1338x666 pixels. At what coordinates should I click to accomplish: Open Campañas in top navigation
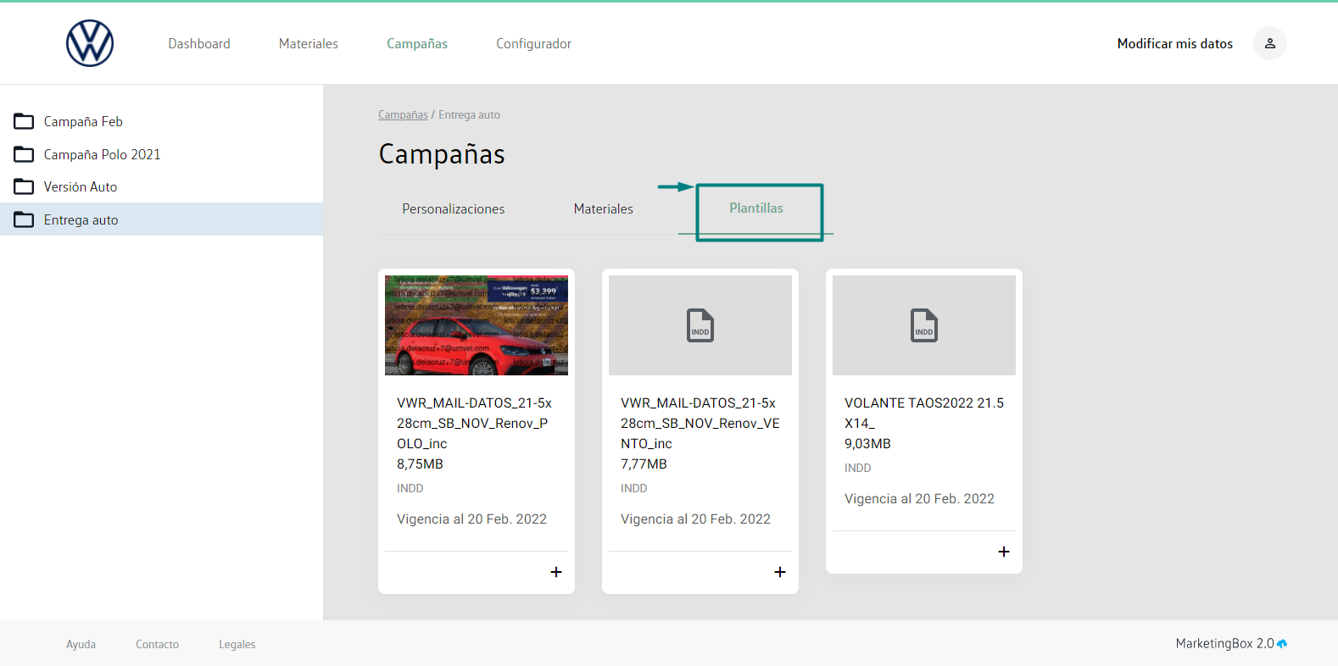tap(417, 43)
